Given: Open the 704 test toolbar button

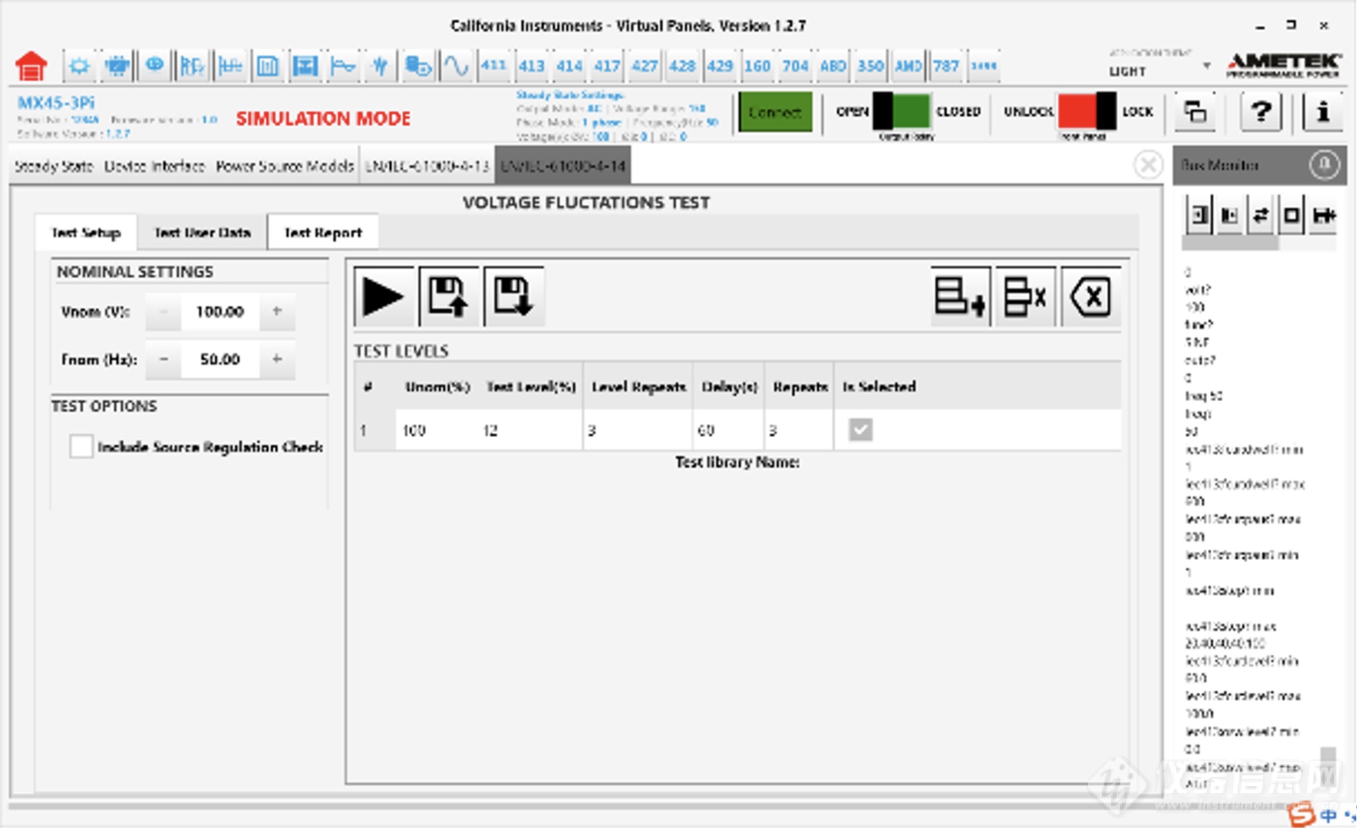Looking at the screenshot, I should [795, 66].
